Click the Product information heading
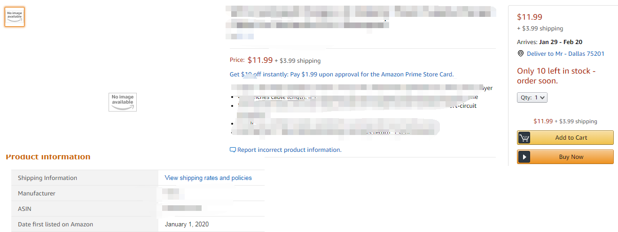The width and height of the screenshot is (618, 232). click(48, 157)
